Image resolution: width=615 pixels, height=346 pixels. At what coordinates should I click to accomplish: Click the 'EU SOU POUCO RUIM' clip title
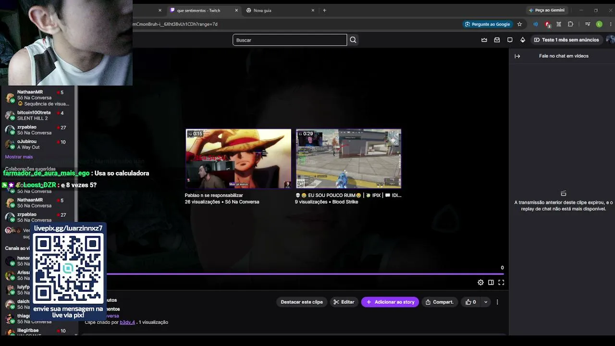[x=348, y=196]
